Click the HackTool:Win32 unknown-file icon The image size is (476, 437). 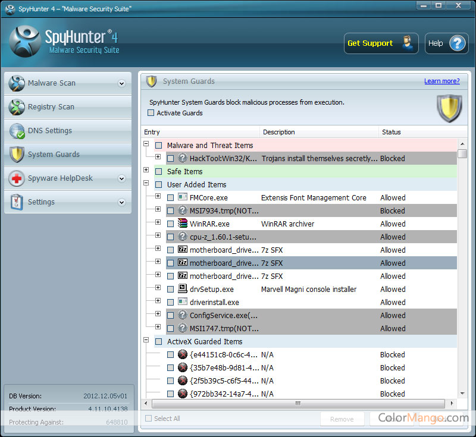[183, 158]
